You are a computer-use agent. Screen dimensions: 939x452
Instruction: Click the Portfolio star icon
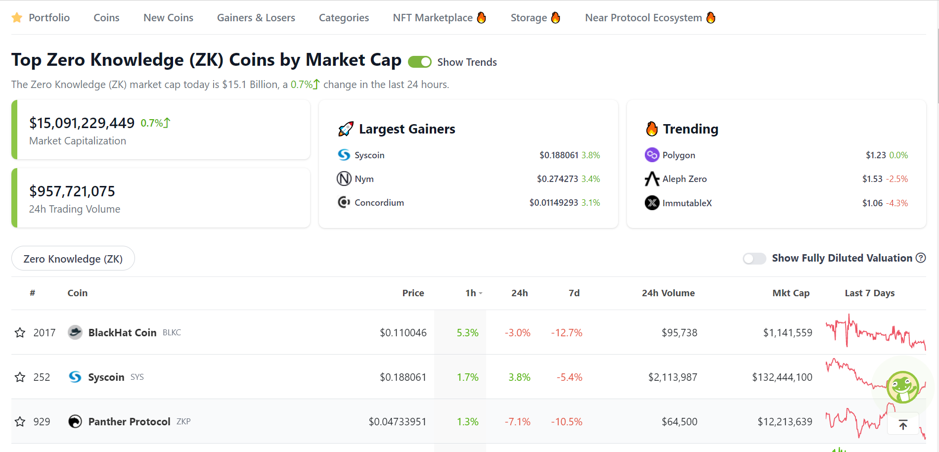(x=17, y=18)
